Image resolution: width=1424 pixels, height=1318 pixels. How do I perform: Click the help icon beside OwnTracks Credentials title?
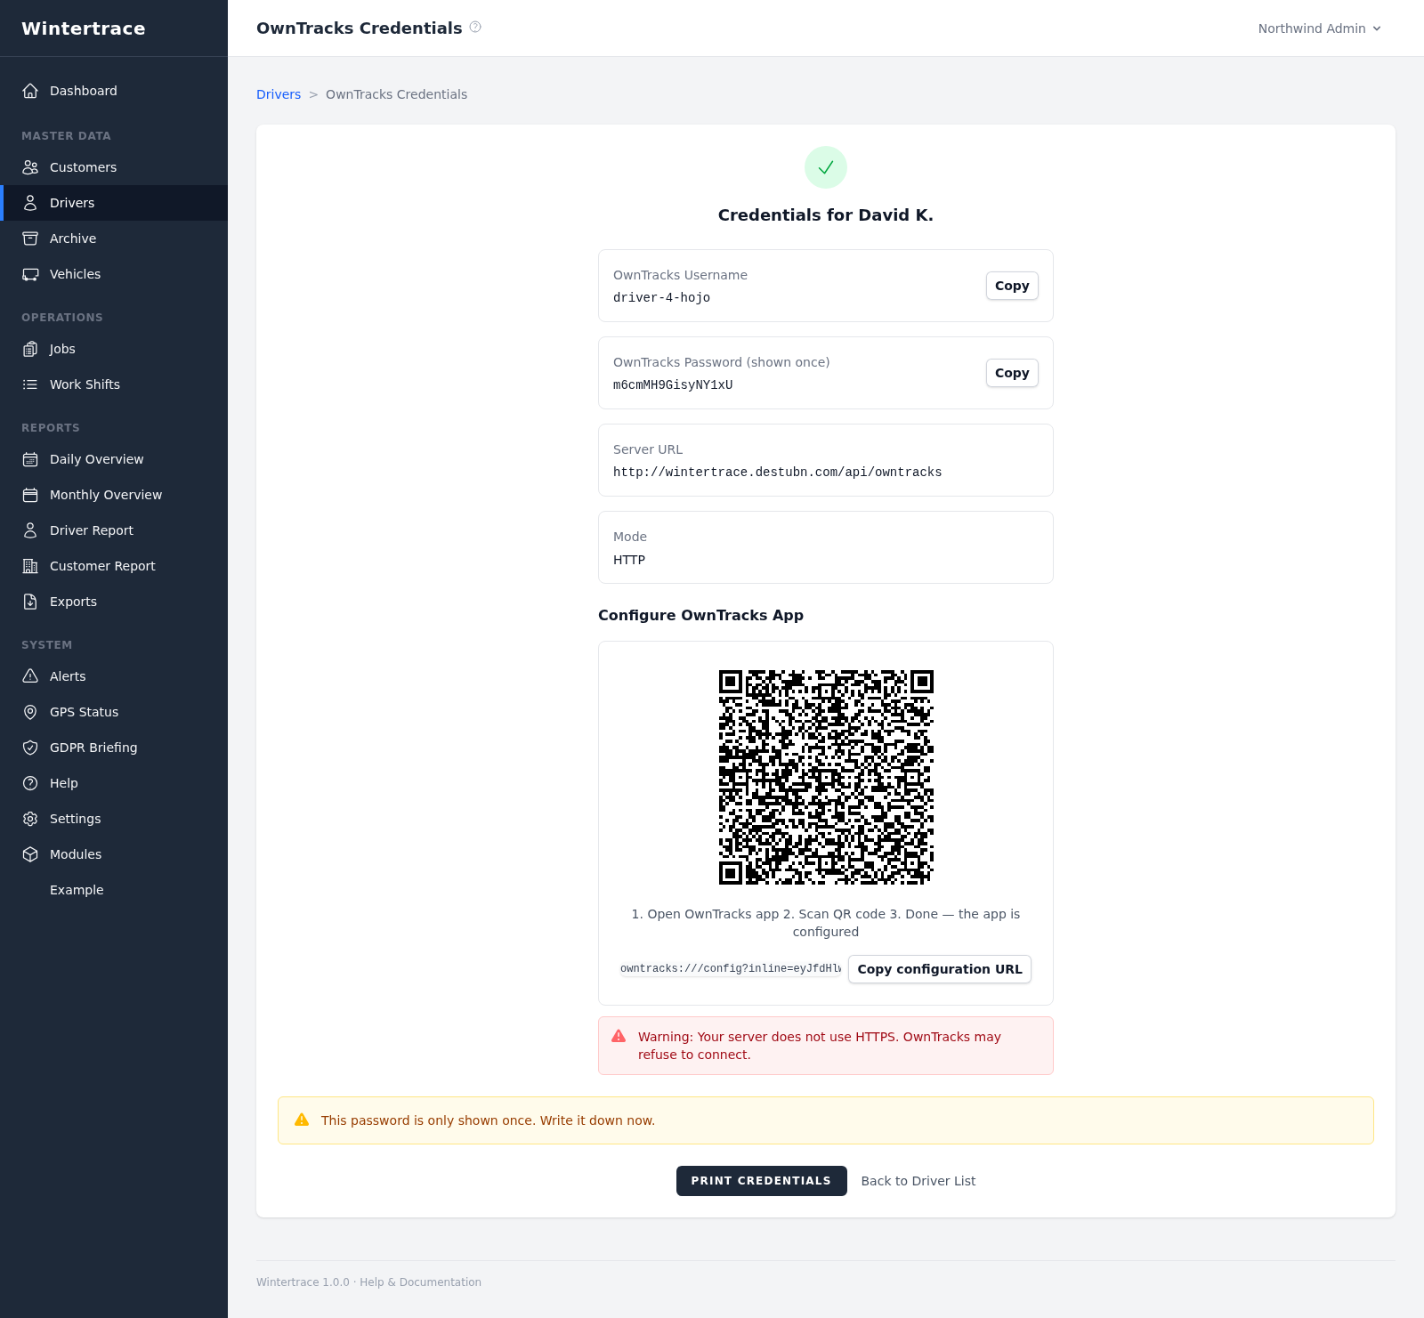coord(475,27)
